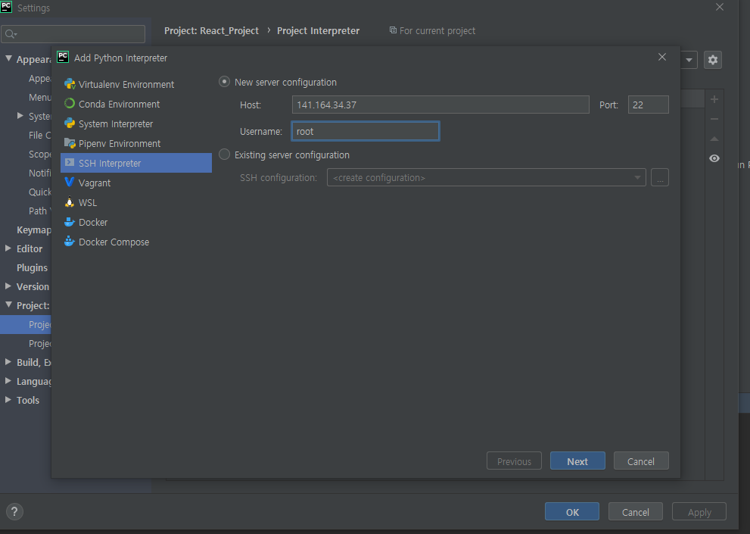Cancel the Add Python Interpreter dialog

coord(641,461)
